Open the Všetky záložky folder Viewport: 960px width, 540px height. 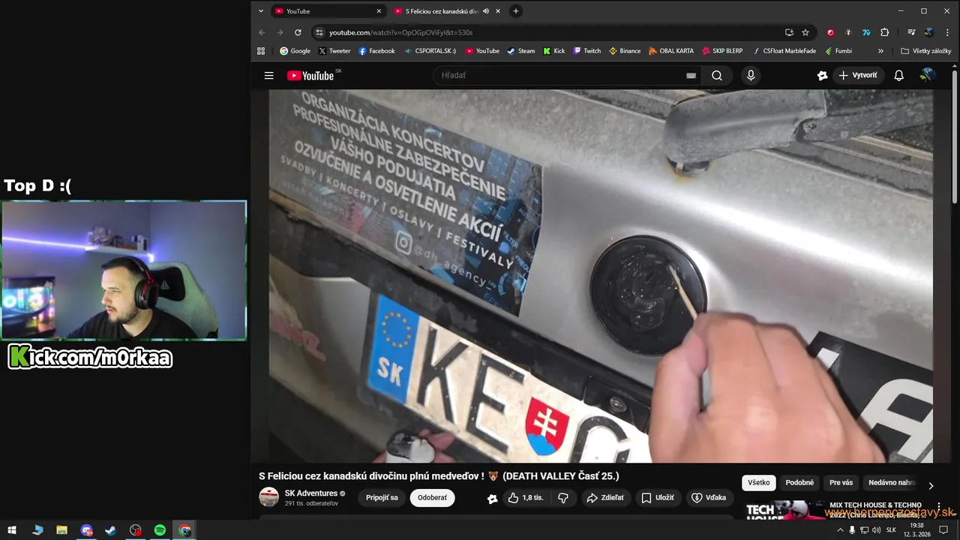click(x=925, y=51)
